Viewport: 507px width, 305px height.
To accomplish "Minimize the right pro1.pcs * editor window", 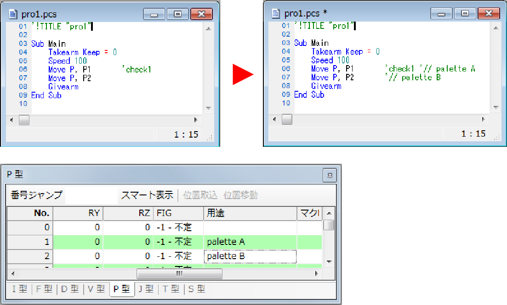I will click(441, 13).
